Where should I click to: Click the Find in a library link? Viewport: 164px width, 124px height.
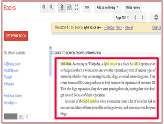tap(13, 96)
